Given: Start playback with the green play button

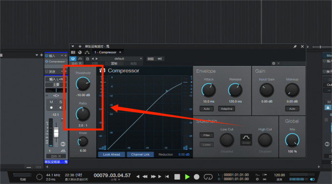Looking at the screenshot, I should pyautogui.click(x=187, y=177).
